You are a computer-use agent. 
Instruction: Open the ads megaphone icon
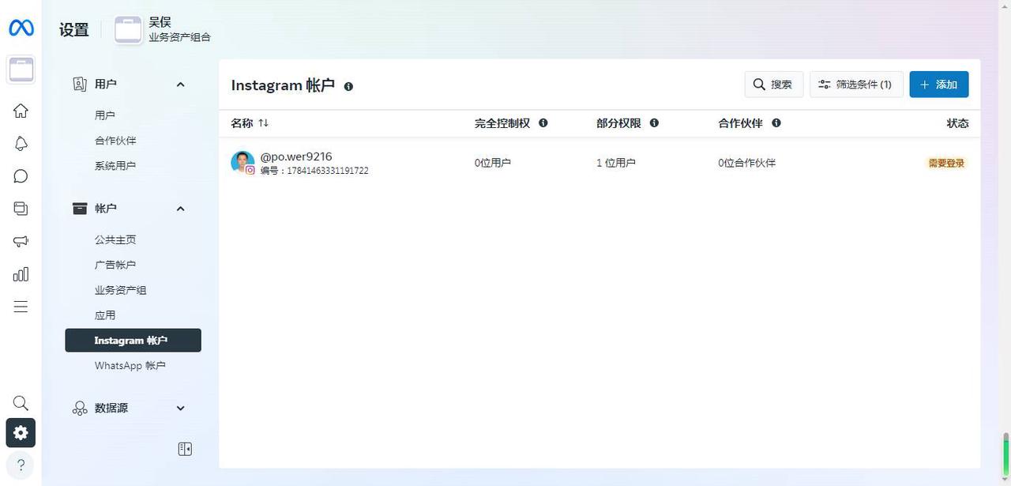coord(21,242)
